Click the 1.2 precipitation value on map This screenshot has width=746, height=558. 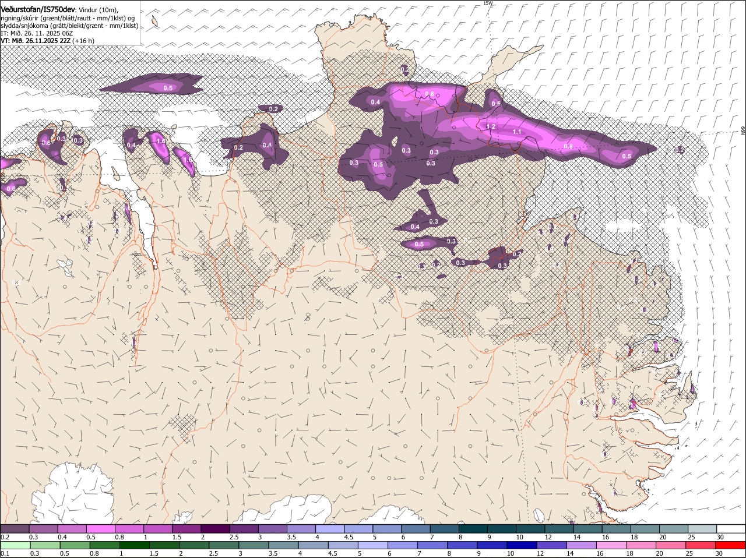[x=491, y=126]
